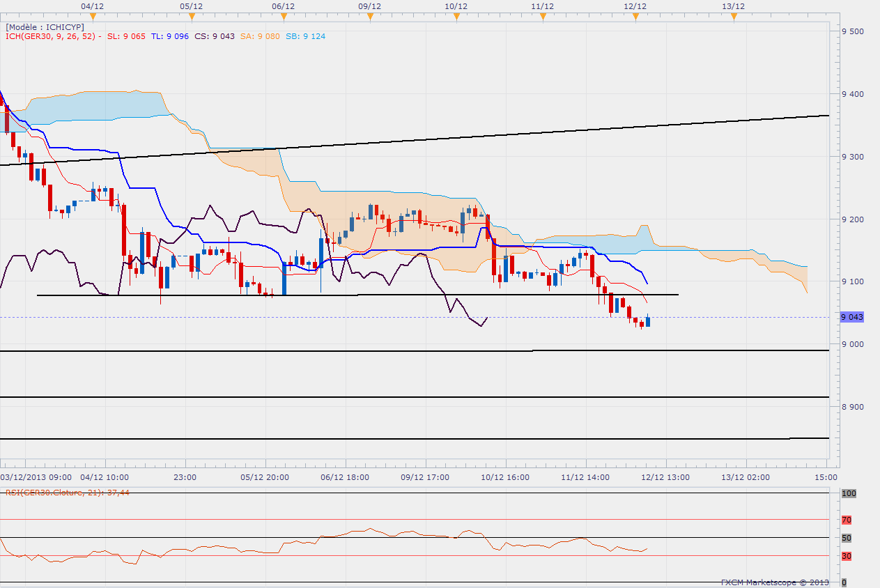Click the SA: 9 080 value
Viewport: 880px width, 588px height.
click(260, 36)
